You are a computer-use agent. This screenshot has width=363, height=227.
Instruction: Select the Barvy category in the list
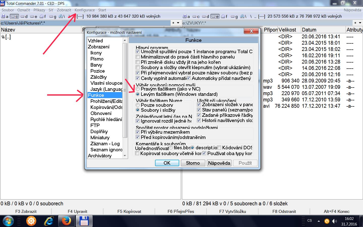click(96, 65)
